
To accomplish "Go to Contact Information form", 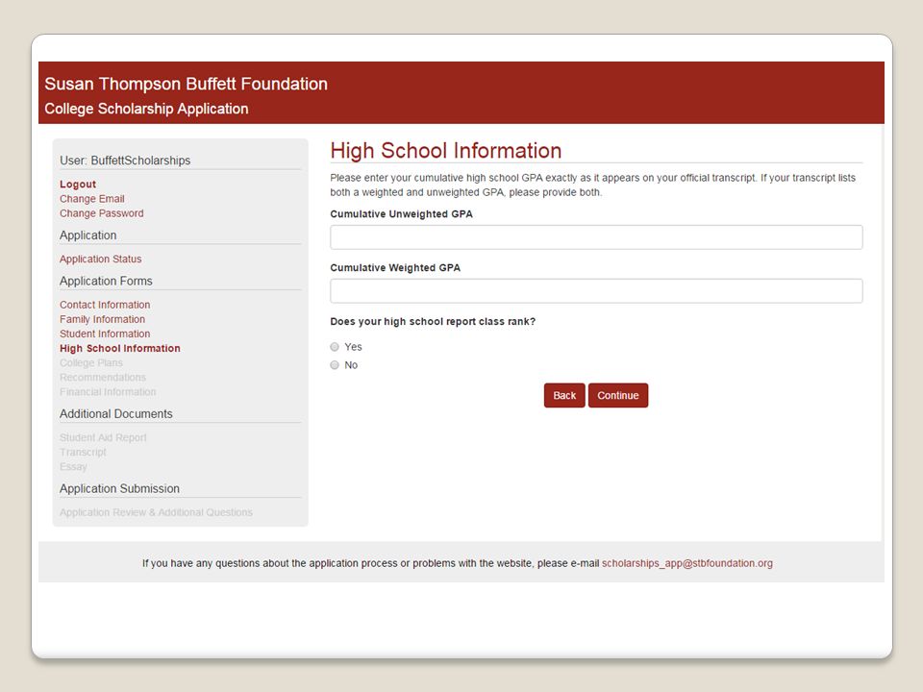I will (105, 305).
